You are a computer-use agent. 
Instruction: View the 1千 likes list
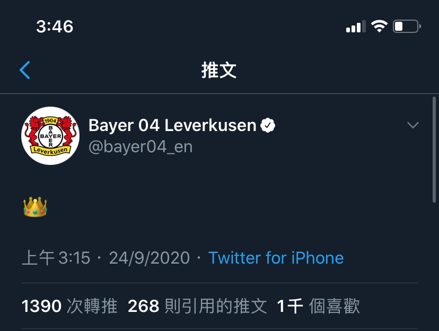[x=318, y=306]
